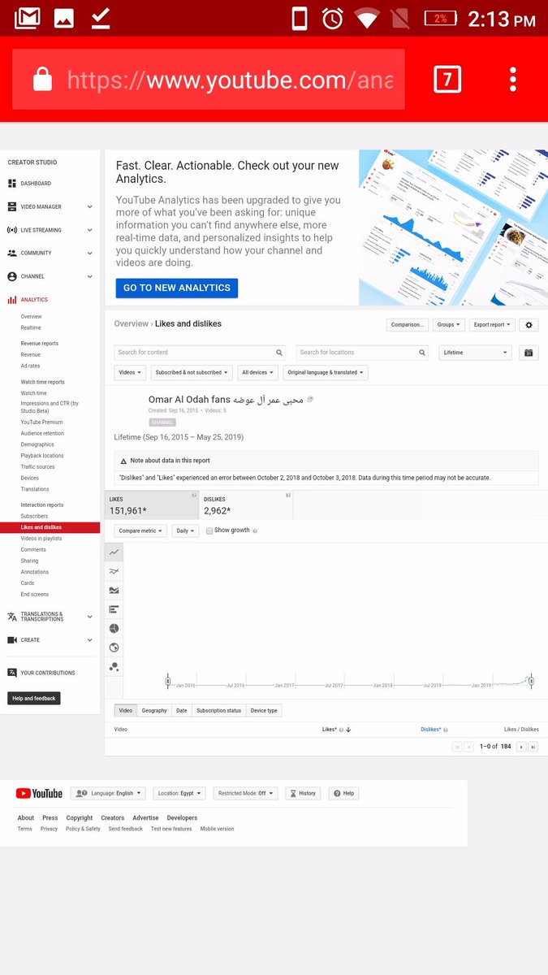Open the Groups dropdown
Image resolution: width=548 pixels, height=975 pixels.
[449, 325]
